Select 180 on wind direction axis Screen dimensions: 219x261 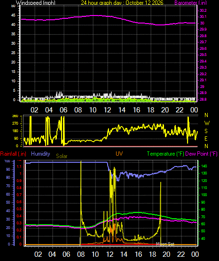point(15,131)
